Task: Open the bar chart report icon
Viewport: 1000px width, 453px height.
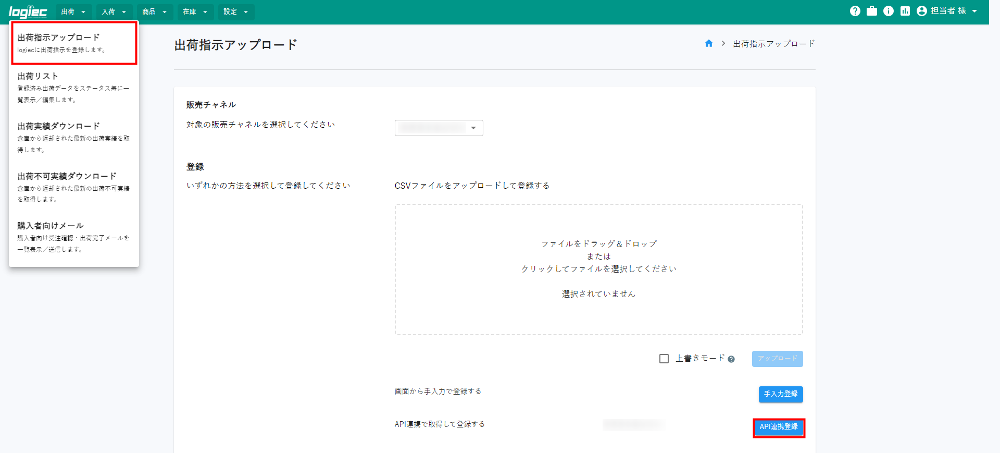Action: click(x=905, y=11)
